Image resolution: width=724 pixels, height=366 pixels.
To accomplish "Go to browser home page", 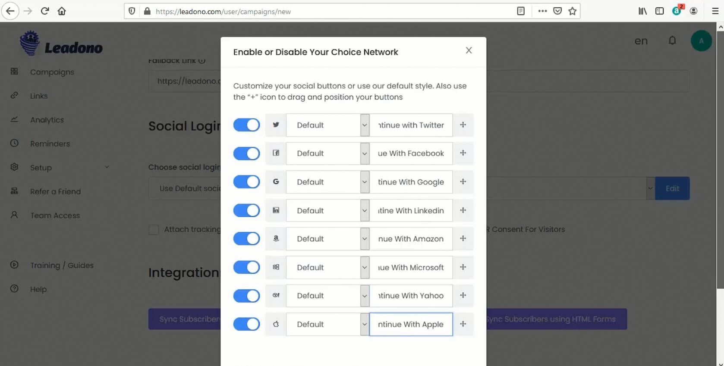I will [62, 11].
